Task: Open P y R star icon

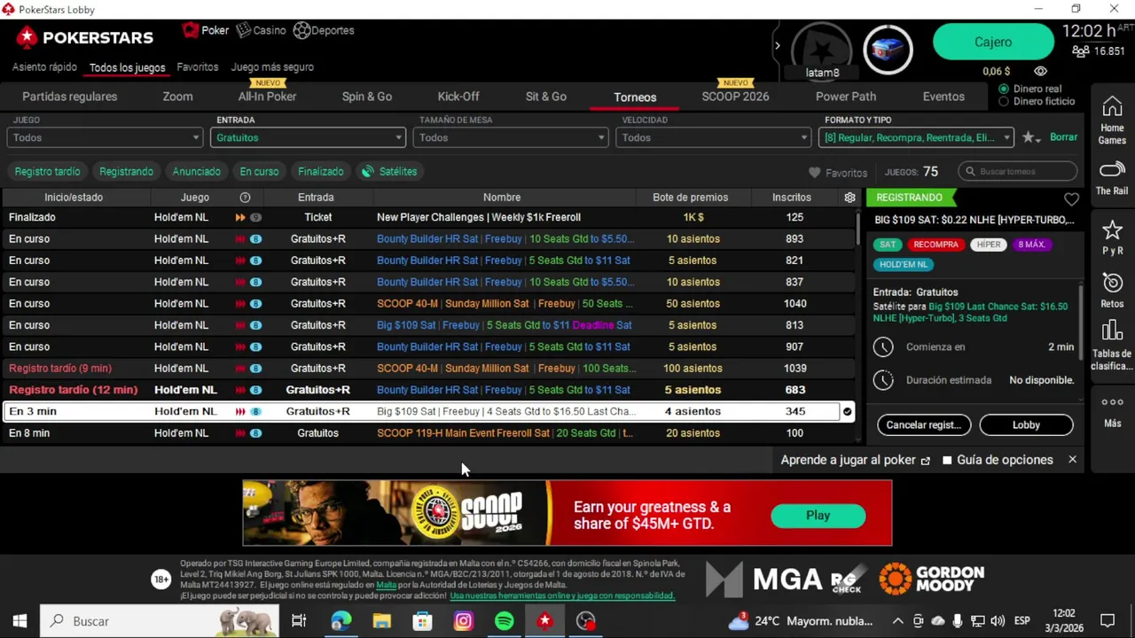Action: (x=1112, y=230)
